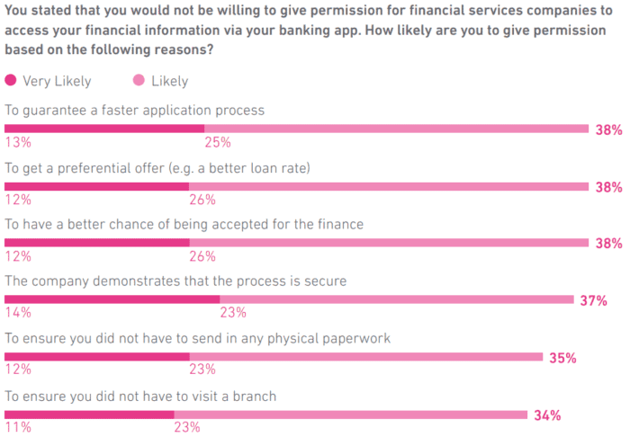Click the 13% dark bar for faster application
Screen dimensions: 630x437
click(104, 129)
